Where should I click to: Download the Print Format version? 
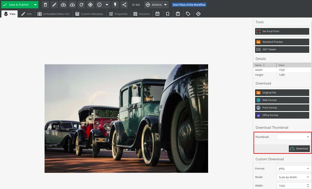tap(282, 108)
